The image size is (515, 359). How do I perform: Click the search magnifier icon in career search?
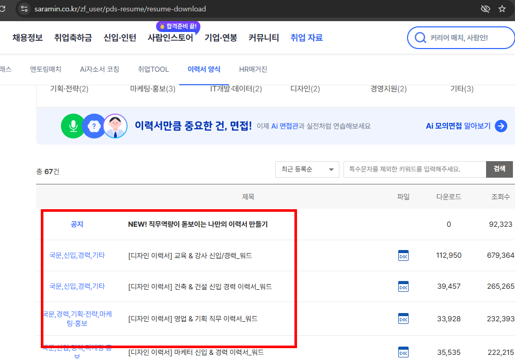420,38
